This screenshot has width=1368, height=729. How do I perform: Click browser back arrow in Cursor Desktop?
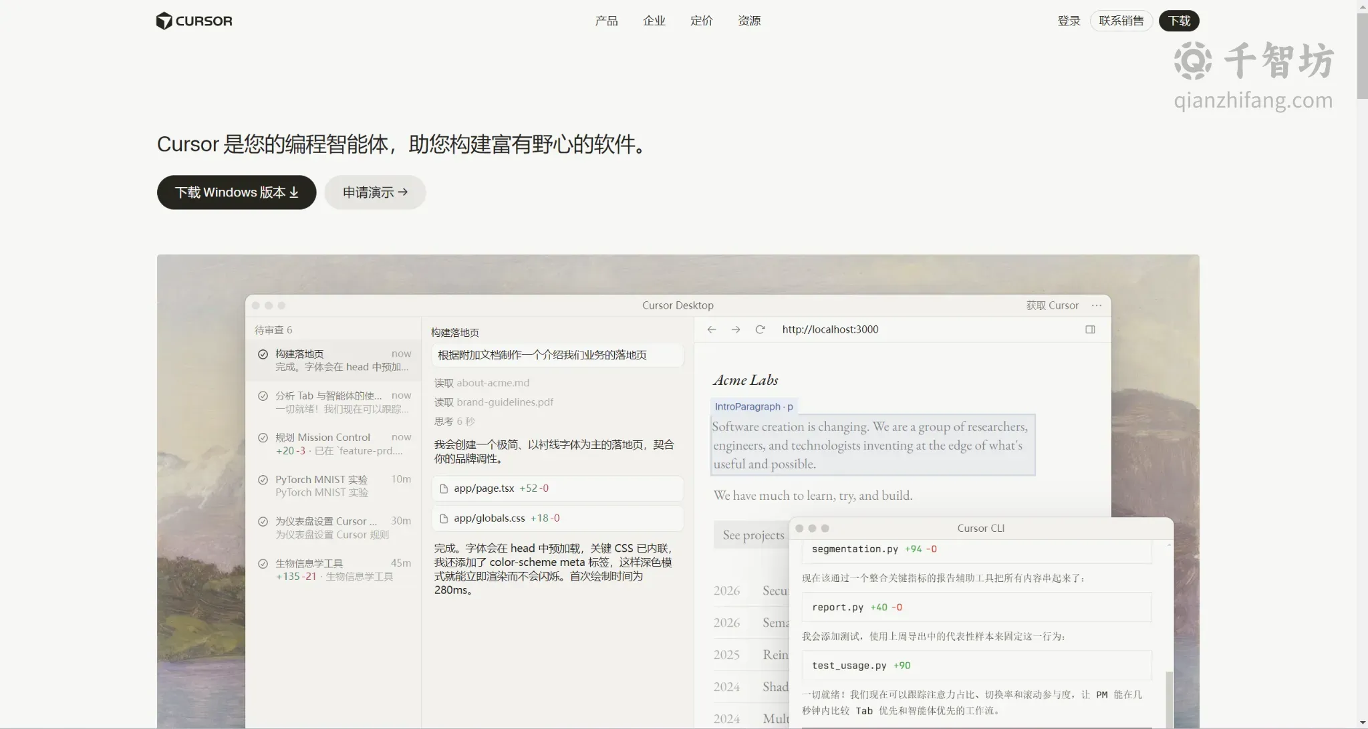[712, 329]
